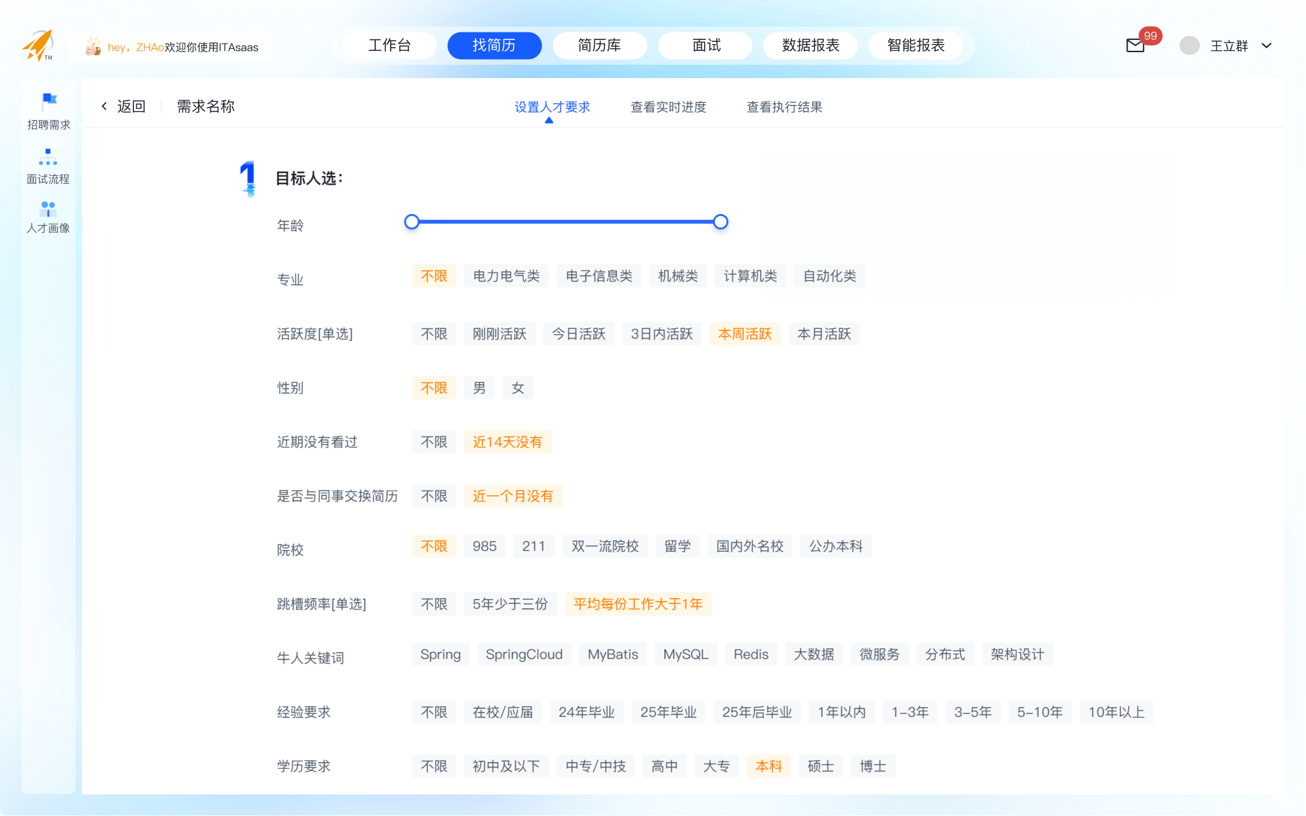Select the 计算机类 major tag
Viewport: 1306px width, 816px height.
pos(750,276)
